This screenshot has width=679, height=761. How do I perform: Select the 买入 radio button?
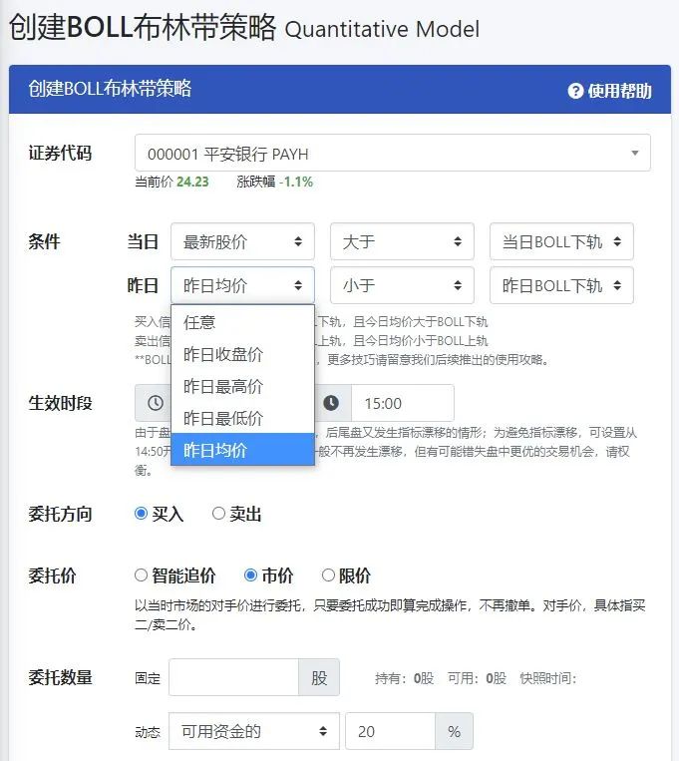(141, 514)
